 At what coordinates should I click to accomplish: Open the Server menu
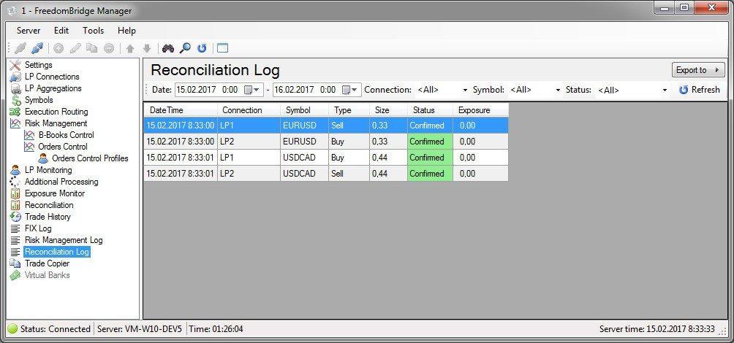(29, 31)
